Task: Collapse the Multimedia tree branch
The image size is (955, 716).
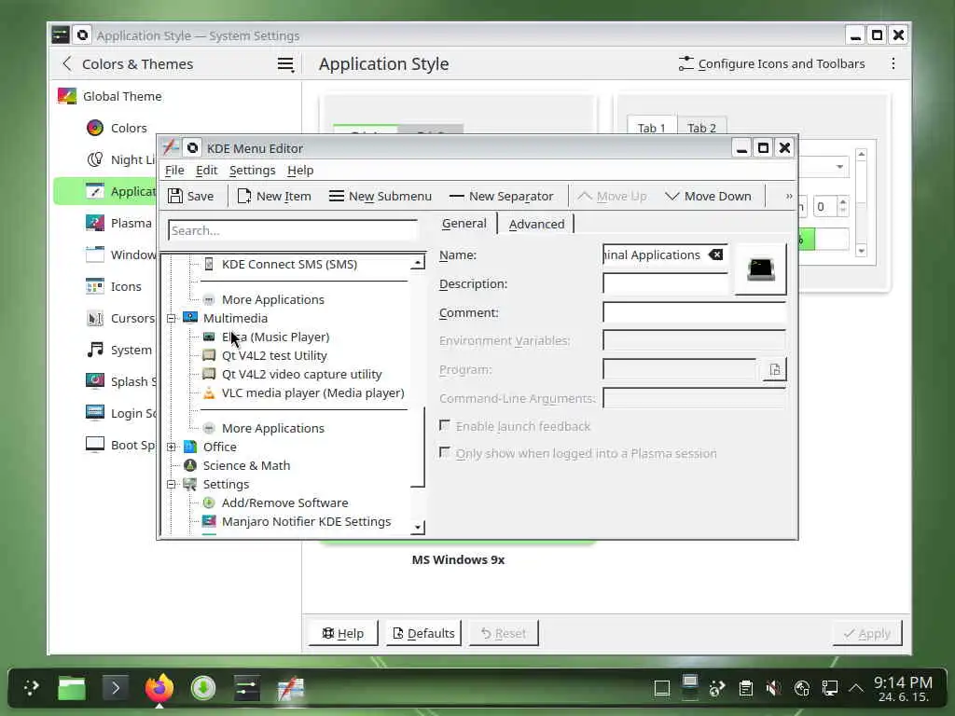Action: click(x=172, y=319)
